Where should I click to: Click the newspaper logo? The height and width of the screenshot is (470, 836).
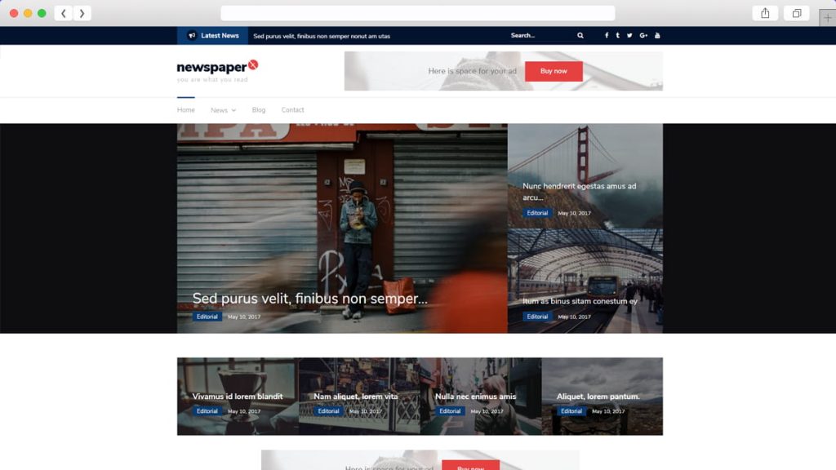pos(217,67)
